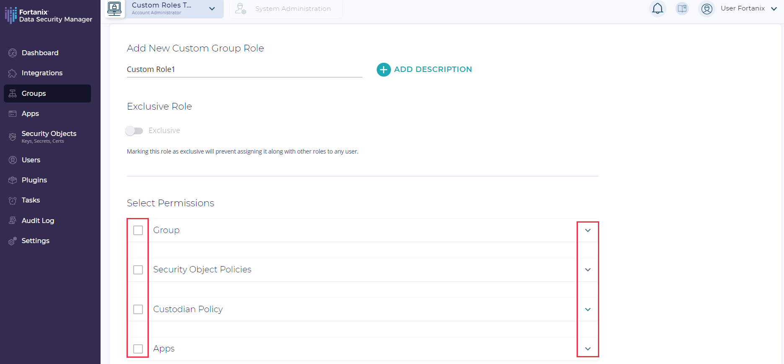Viewport: 784px width, 364px height.
Task: Click the Dashboard icon in sidebar
Action: [13, 53]
